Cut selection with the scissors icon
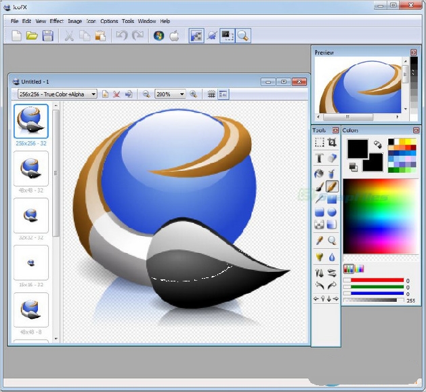 tap(69, 36)
